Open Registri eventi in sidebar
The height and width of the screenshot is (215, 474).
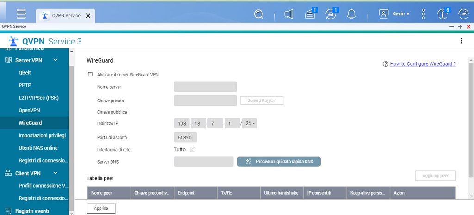[32, 211]
